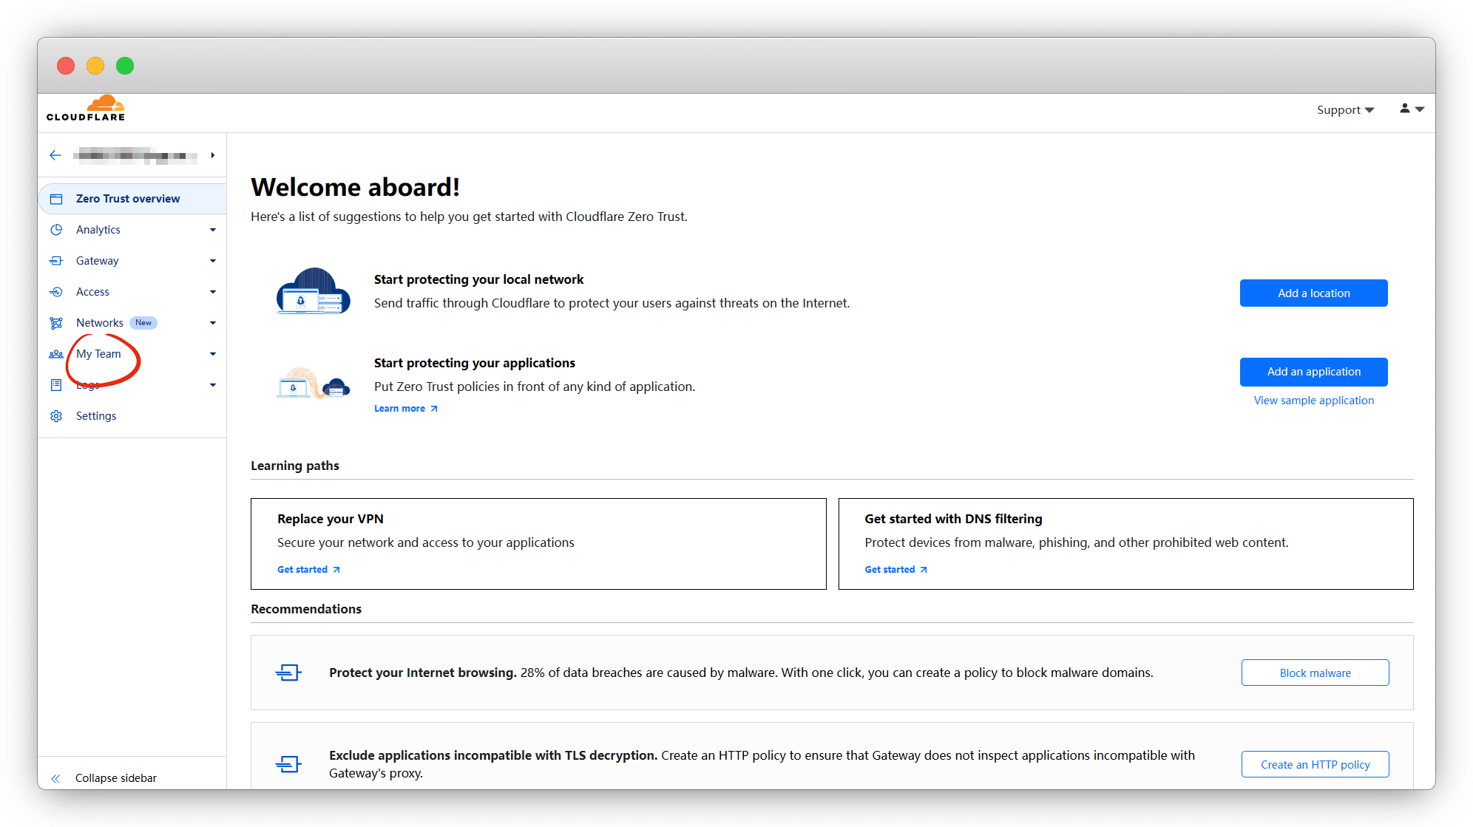Expand the My Team submenu arrow
This screenshot has width=1473, height=827.
point(213,354)
